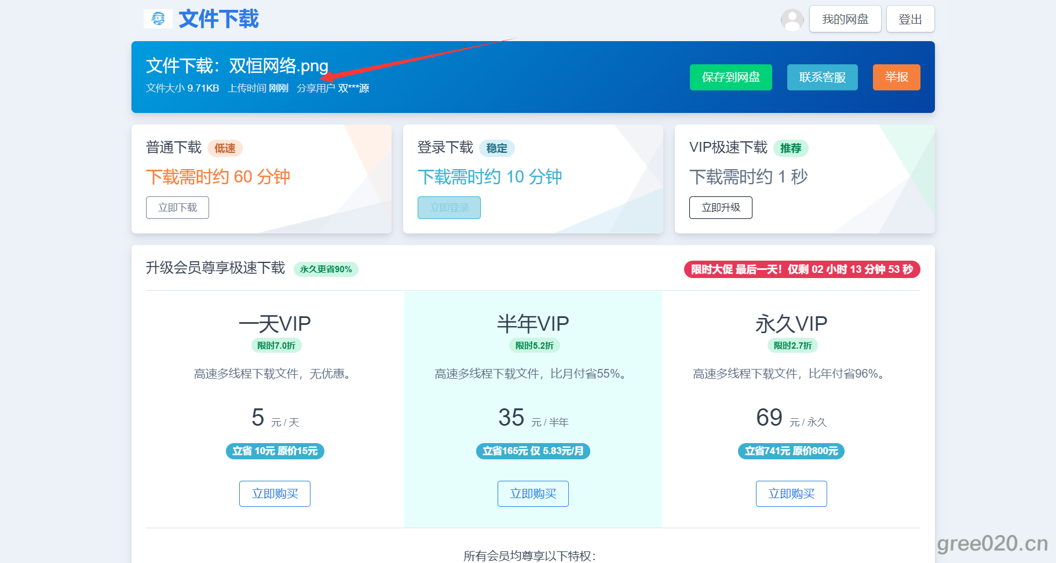The image size is (1056, 563).
Task: Report the file with 举报 button
Action: [x=896, y=77]
